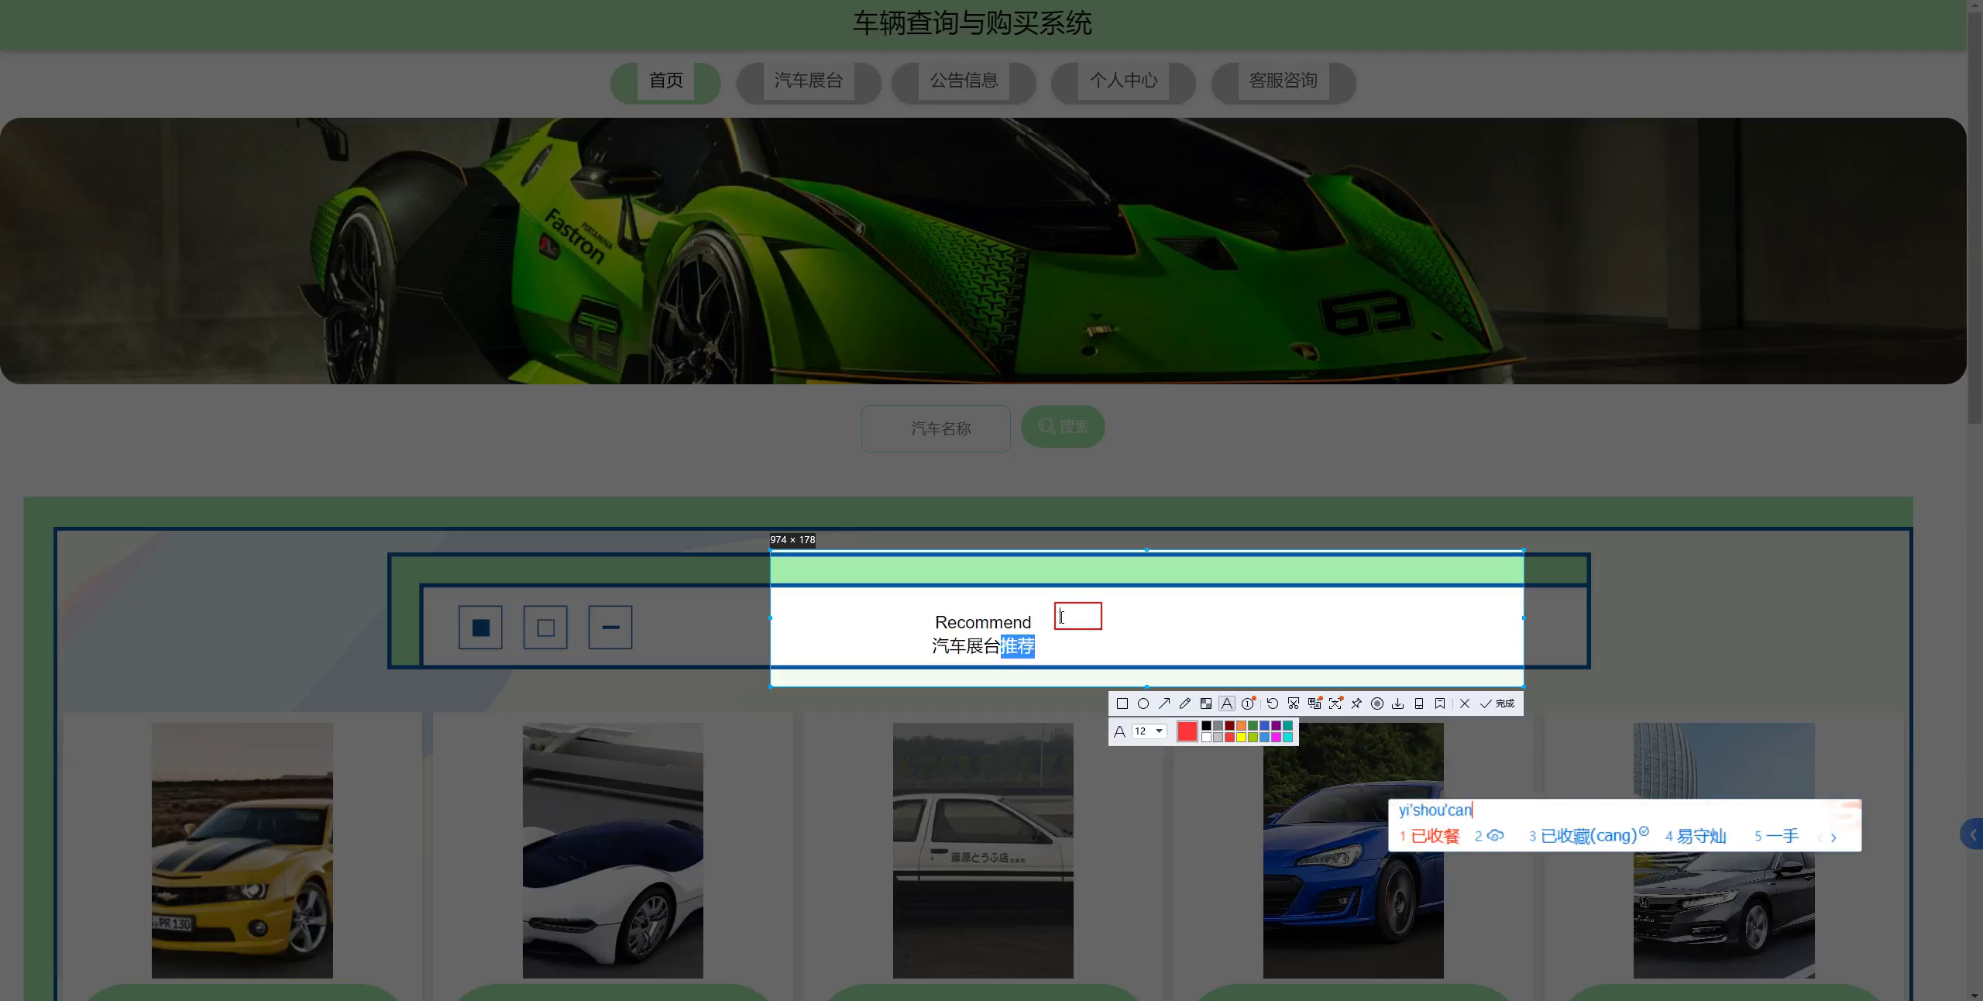Click the OCR text recognition icon
Viewport: 1983px width, 1001px height.
tap(1335, 703)
